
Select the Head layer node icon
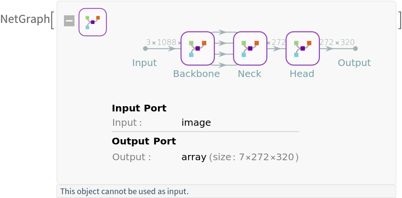302,48
